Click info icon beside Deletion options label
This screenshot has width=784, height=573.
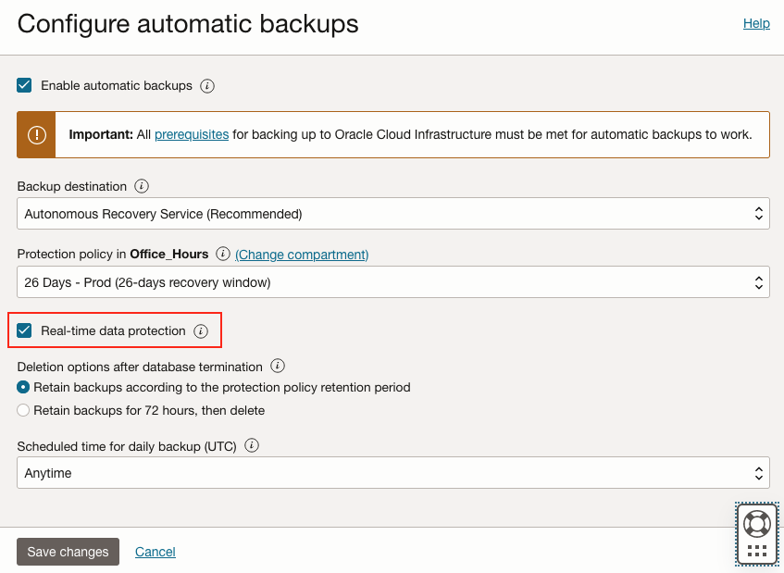coord(278,367)
